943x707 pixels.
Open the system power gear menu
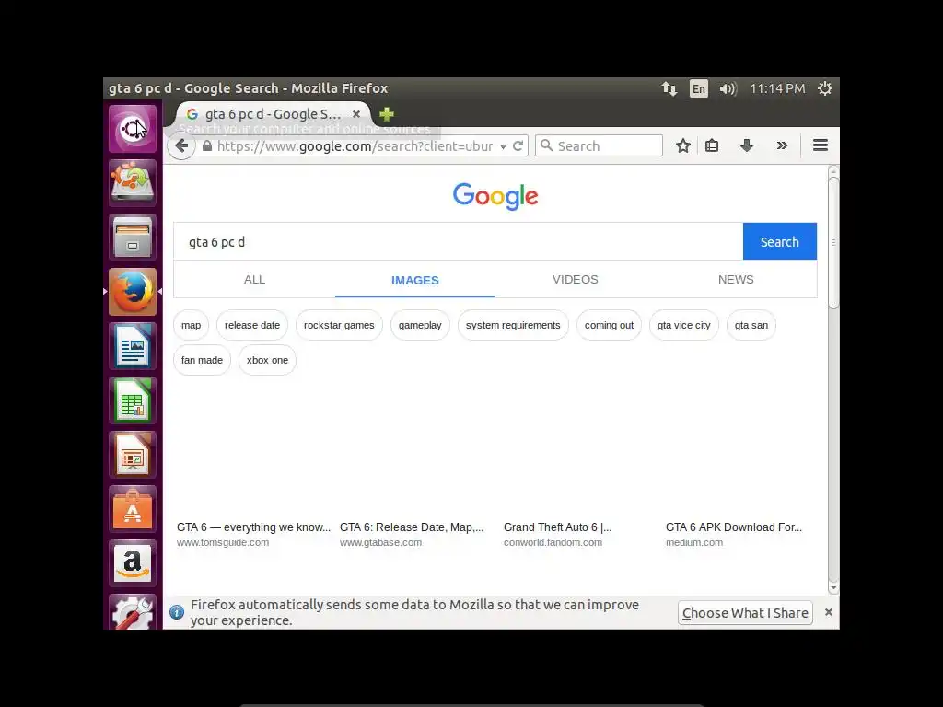(x=824, y=88)
